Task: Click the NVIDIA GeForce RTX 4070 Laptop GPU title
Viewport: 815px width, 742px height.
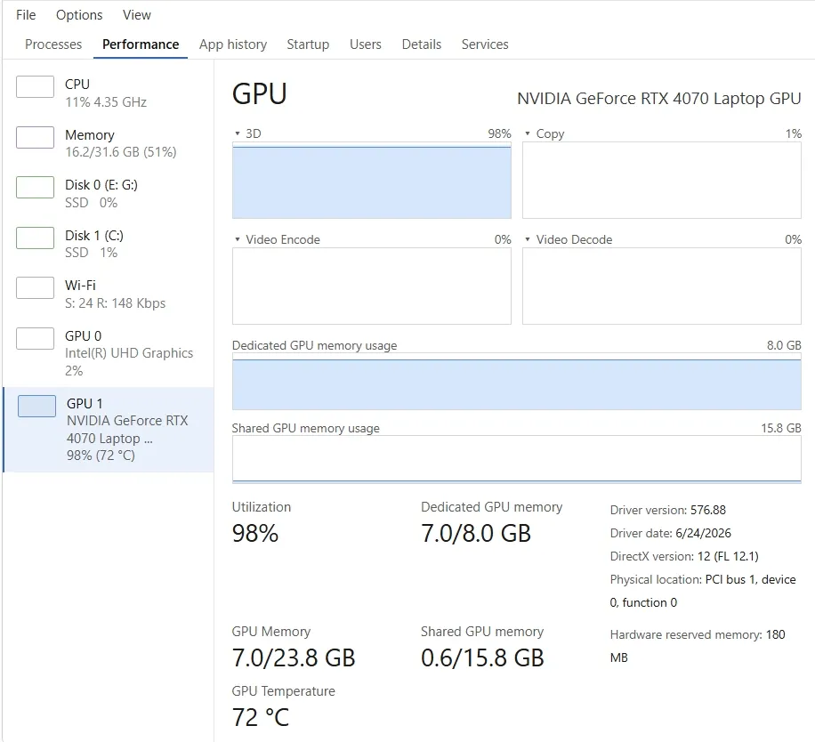Action: 659,98
